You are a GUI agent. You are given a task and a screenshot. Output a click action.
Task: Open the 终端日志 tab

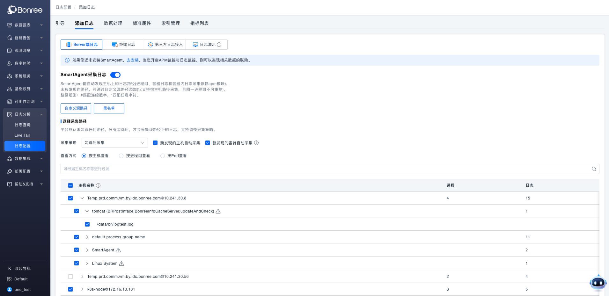[x=123, y=45]
